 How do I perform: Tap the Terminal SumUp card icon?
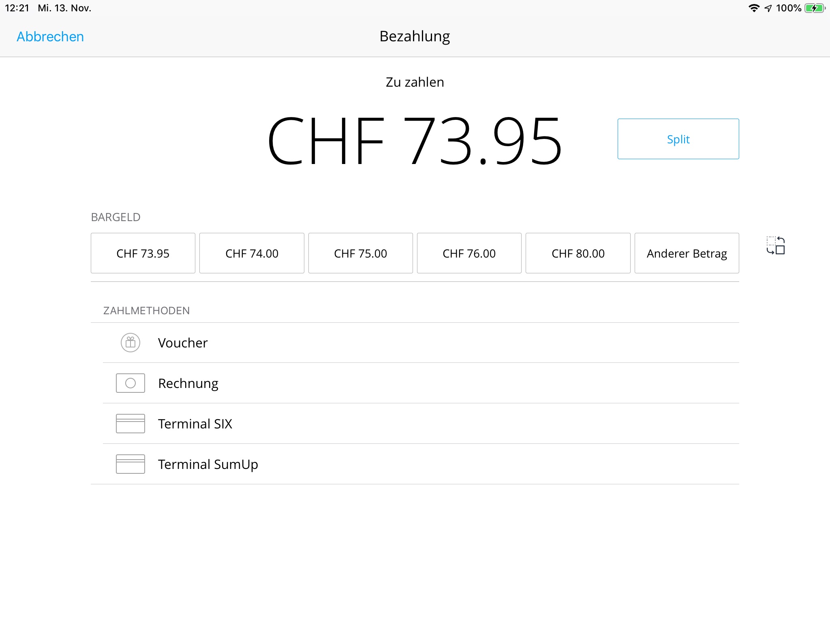130,464
